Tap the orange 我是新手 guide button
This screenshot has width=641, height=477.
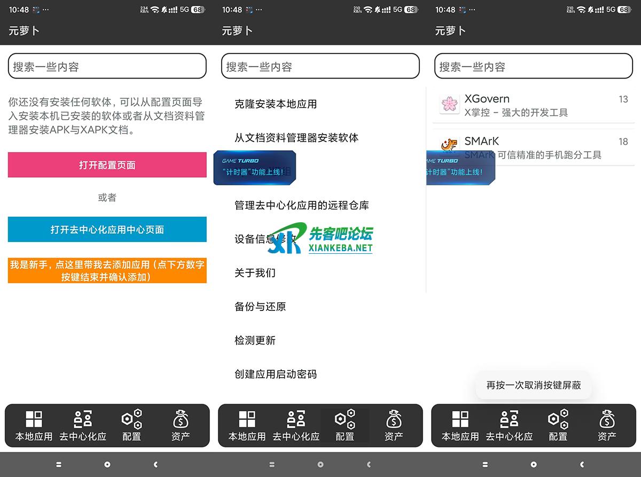[107, 271]
